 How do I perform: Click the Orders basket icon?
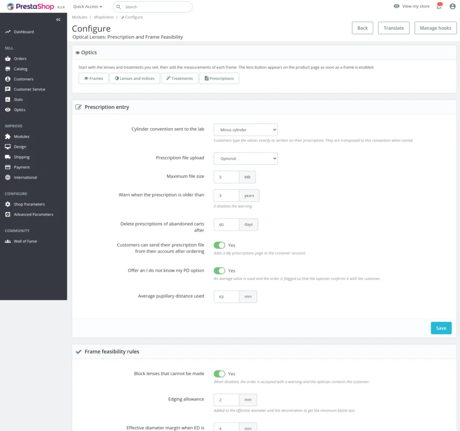(x=8, y=59)
